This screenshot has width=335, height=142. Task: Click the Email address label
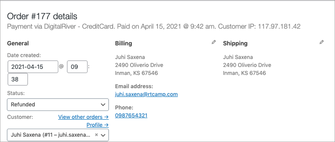tap(134, 86)
